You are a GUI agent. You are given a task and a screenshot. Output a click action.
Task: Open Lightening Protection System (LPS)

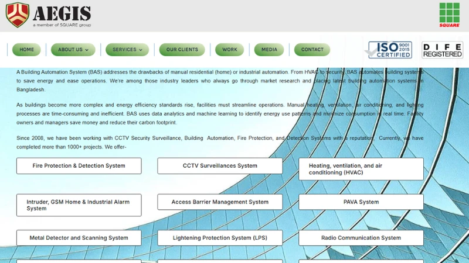(220, 238)
